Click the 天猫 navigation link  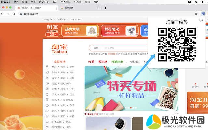(91, 61)
